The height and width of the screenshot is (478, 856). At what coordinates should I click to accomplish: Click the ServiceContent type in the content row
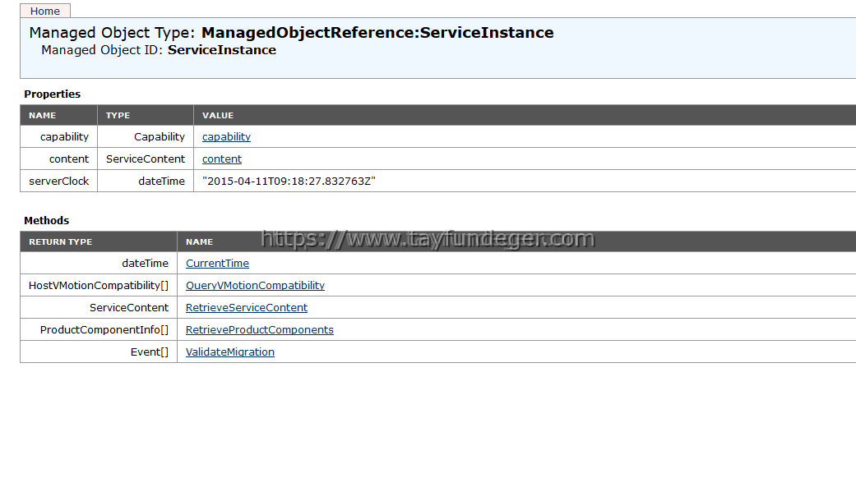[x=146, y=159]
